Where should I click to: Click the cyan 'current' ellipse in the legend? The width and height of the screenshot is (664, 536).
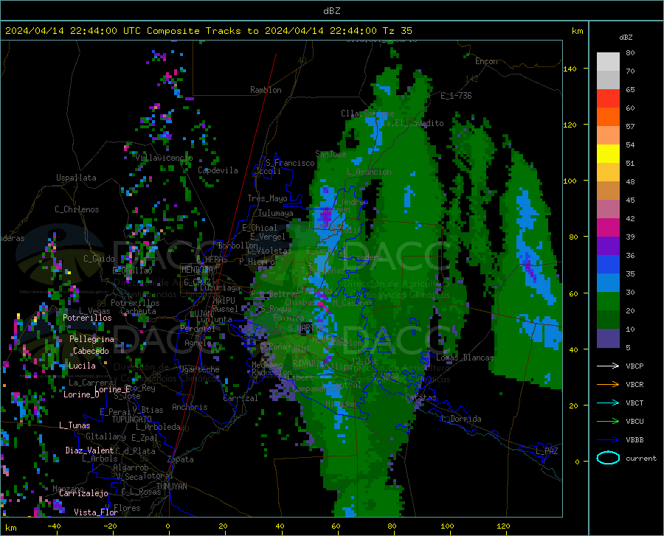click(608, 458)
